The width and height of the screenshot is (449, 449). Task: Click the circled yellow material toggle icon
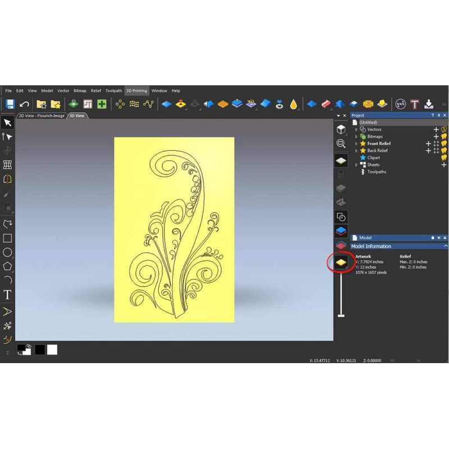(341, 262)
